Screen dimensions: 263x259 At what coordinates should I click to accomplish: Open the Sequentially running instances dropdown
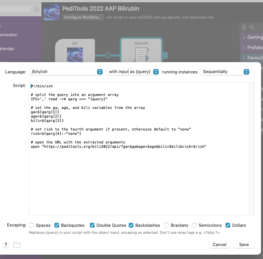tap(225, 72)
